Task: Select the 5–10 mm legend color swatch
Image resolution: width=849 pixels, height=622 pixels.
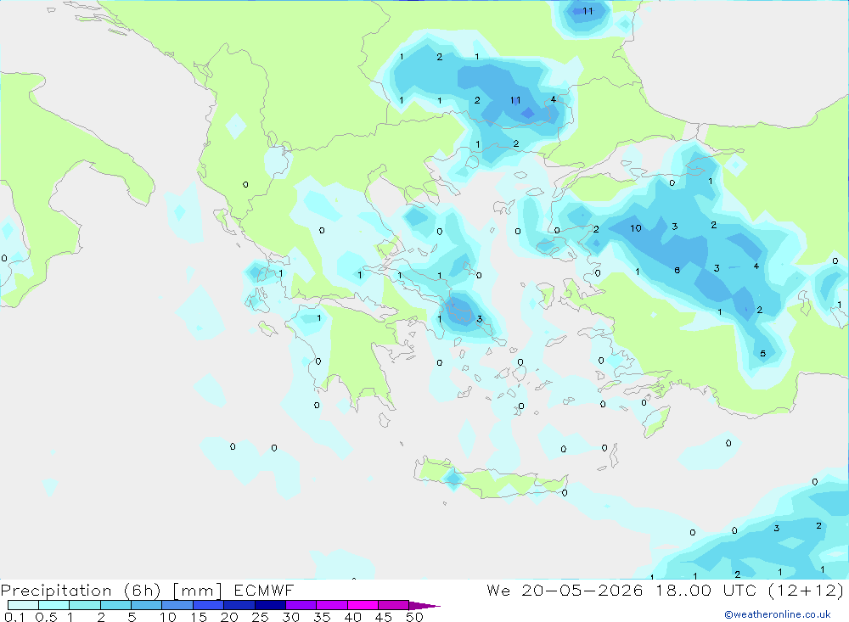Action: click(147, 605)
